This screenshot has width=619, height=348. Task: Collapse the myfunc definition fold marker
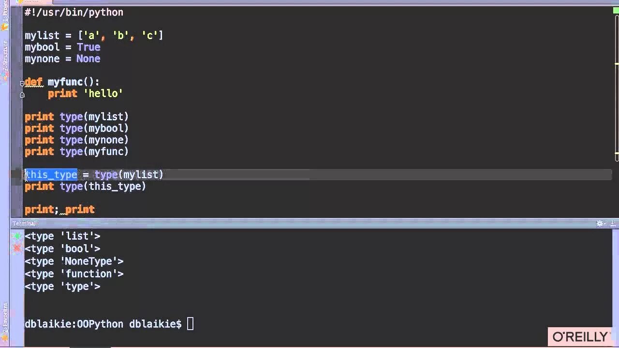tap(22, 83)
